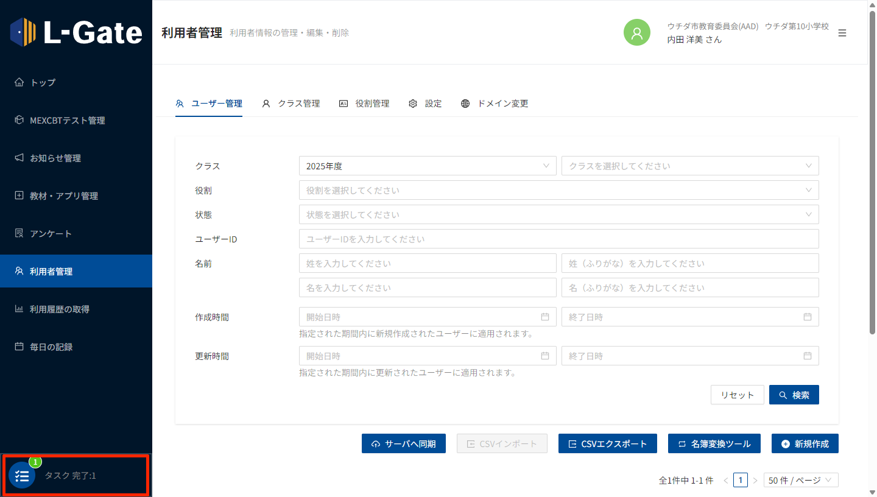This screenshot has width=877, height=497.
Task: Open the task list icon at bottom left
Action: 22,476
